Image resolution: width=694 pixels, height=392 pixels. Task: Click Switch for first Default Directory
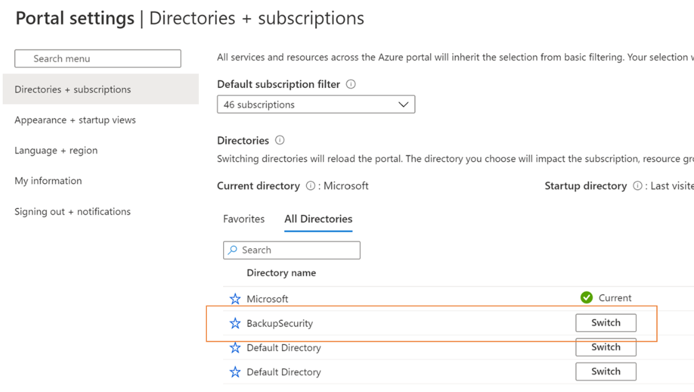pos(605,347)
